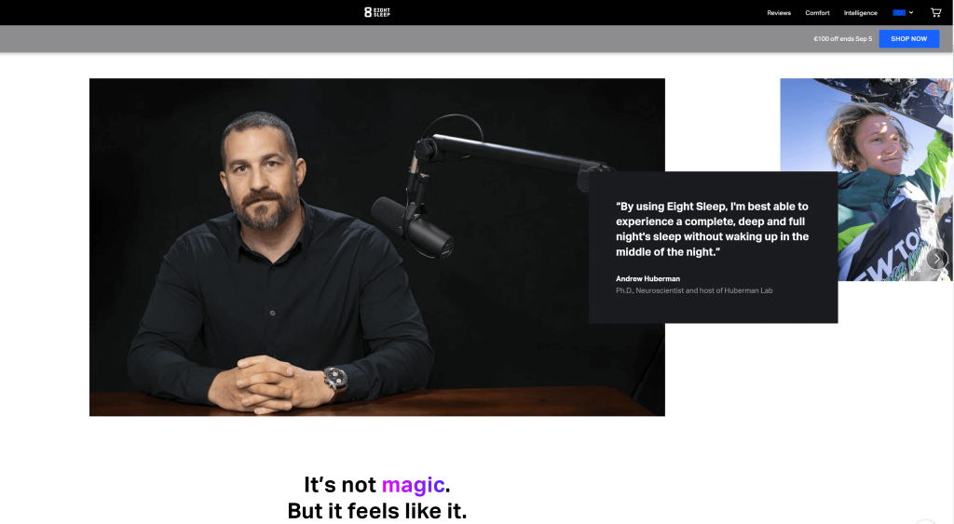Click the Andrew Huberman name label
954x524 pixels.
point(649,278)
